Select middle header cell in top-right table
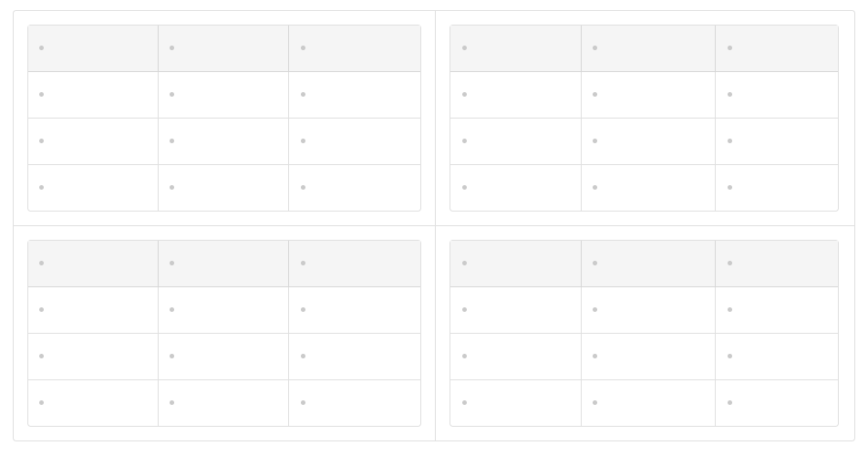 click(x=648, y=48)
